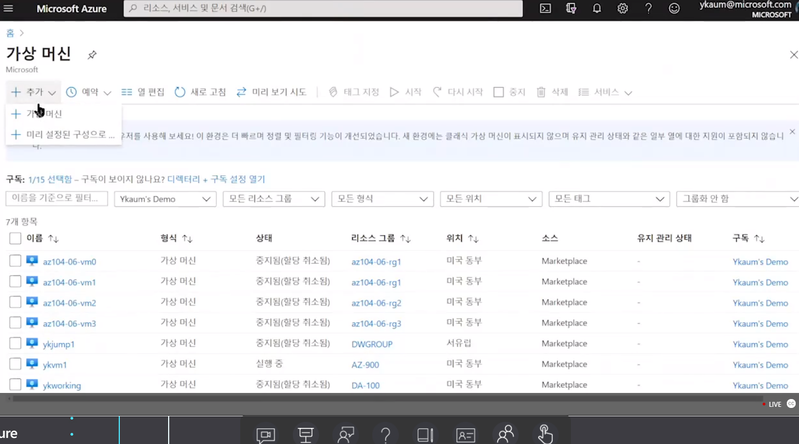
Task: Click 열 편집 to edit columns
Action: click(x=143, y=92)
